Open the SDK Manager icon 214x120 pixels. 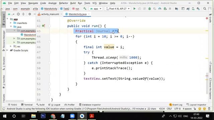(x=198, y=9)
